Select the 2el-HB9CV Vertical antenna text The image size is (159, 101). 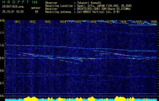click(99, 12)
